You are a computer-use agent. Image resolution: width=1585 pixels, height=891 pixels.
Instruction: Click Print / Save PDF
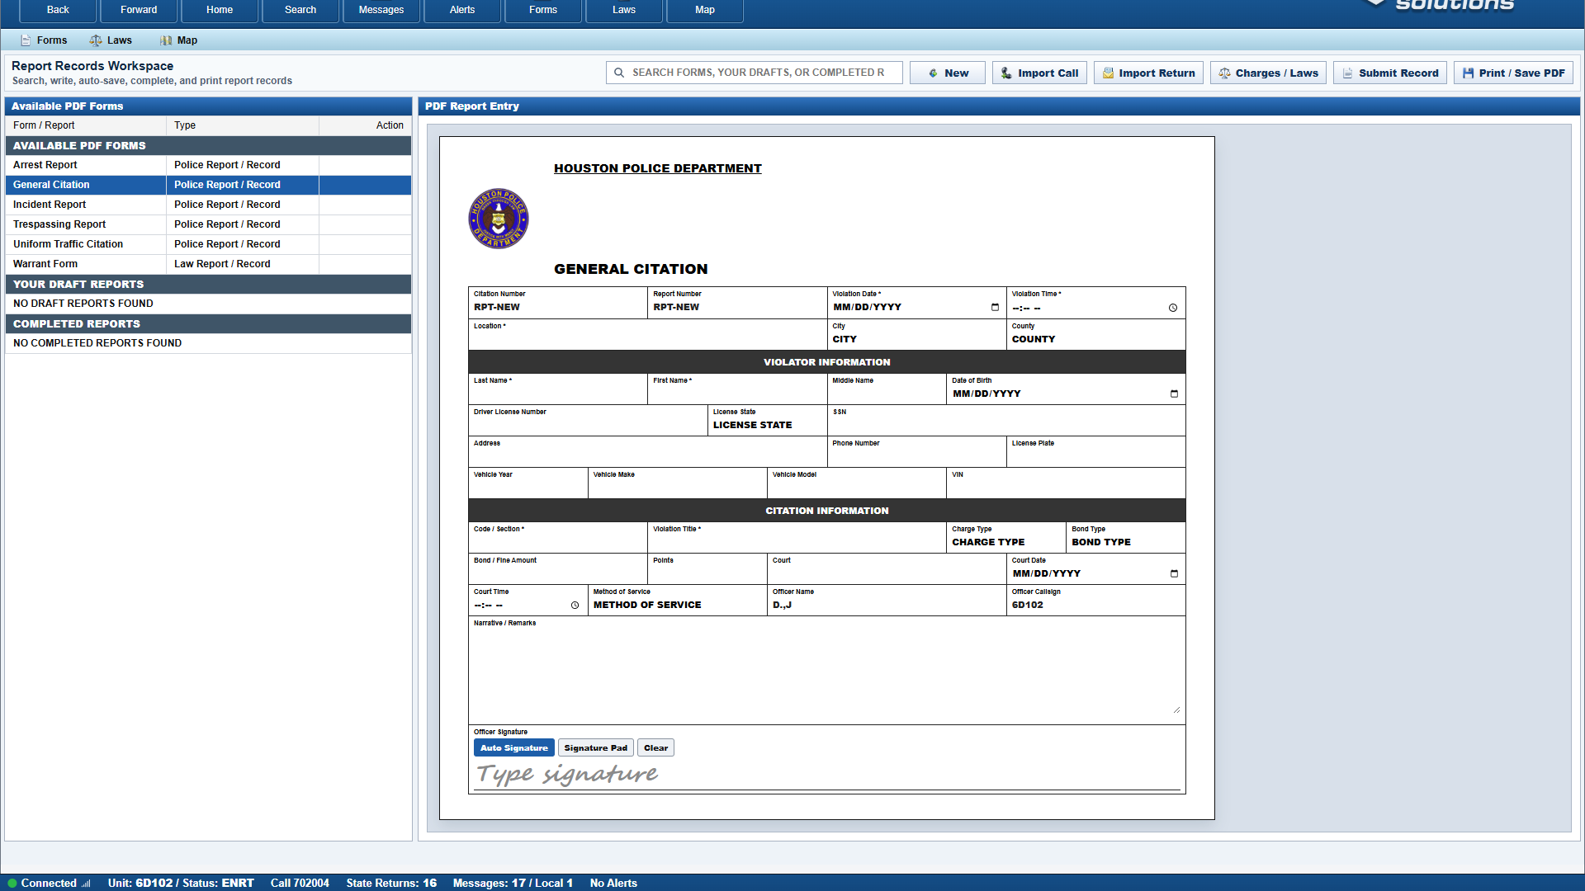coord(1513,73)
